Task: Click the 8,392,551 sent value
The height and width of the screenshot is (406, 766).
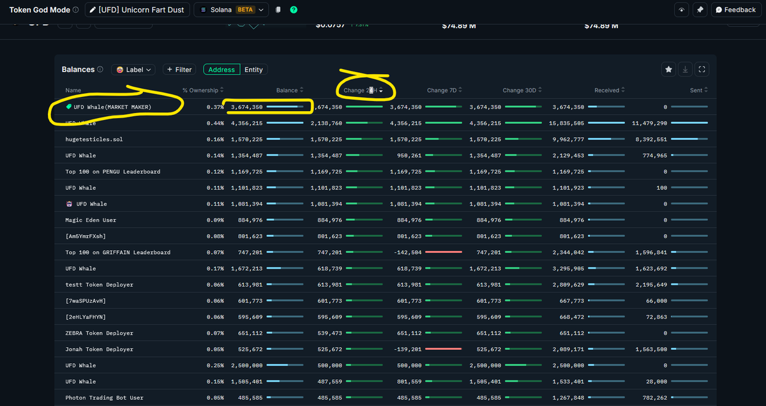Action: [651, 139]
